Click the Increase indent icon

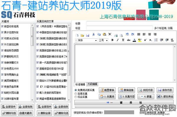[x=167, y=40]
